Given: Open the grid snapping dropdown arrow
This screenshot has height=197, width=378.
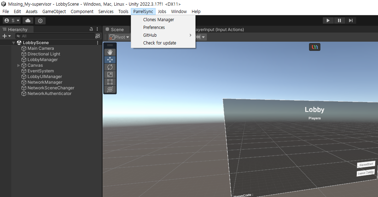Looking at the screenshot, I should (x=203, y=37).
